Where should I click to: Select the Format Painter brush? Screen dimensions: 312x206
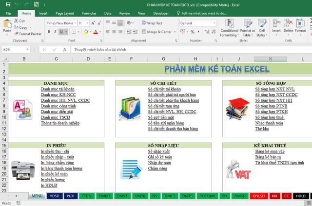tap(16, 34)
